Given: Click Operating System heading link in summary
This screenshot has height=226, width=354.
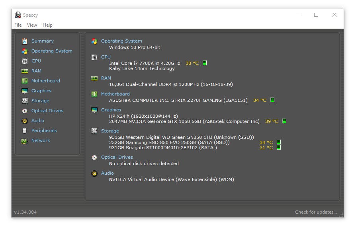Looking at the screenshot, I should tap(121, 41).
